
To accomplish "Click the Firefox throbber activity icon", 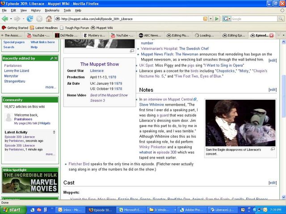I will pos(282,10).
